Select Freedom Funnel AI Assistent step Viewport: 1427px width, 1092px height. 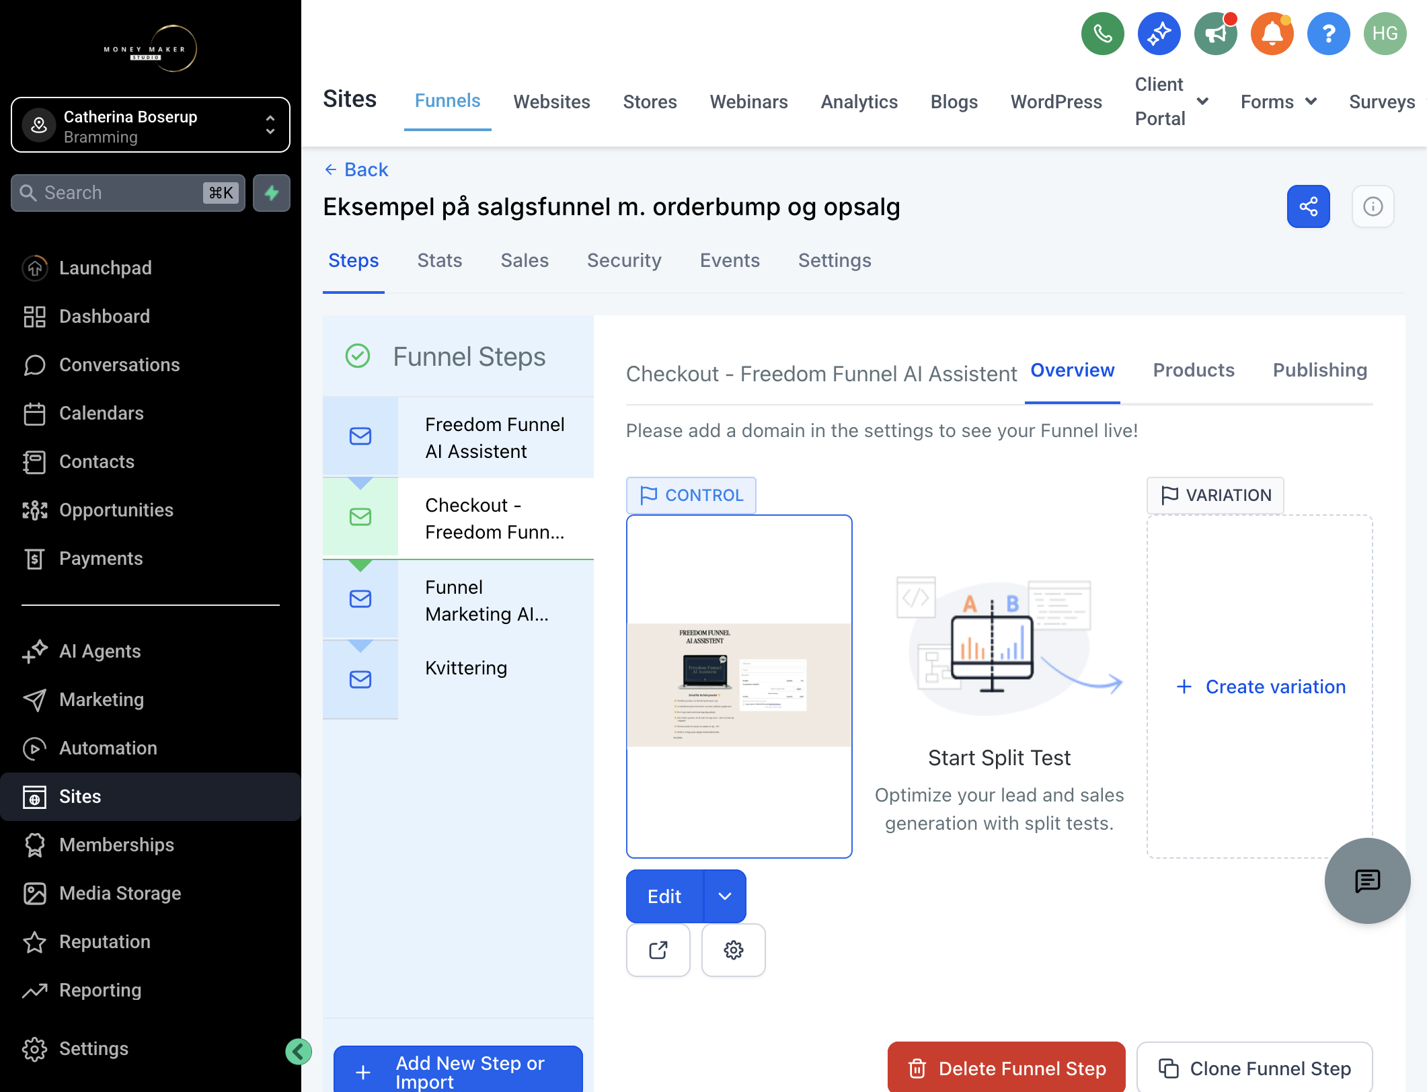click(458, 437)
